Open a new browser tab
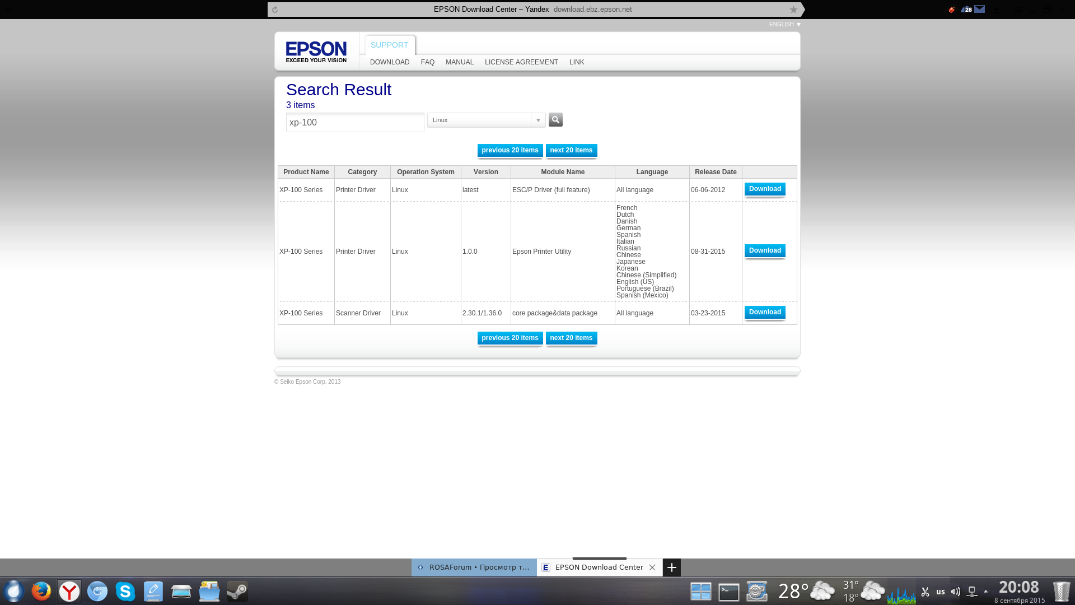This screenshot has width=1075, height=605. pyautogui.click(x=672, y=567)
